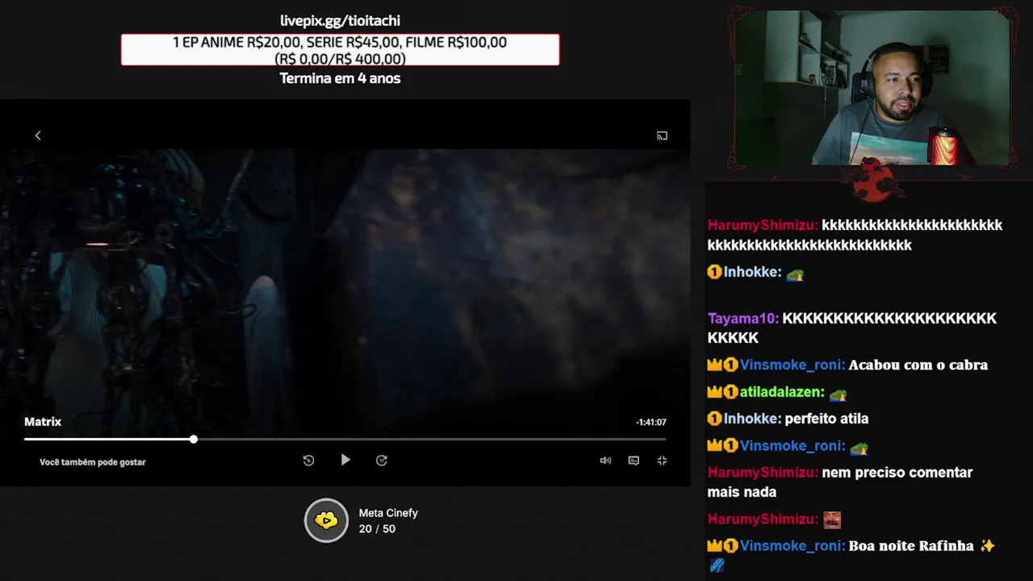The image size is (1033, 581).
Task: Click the face emote from HarumyShimizu
Action: (x=831, y=520)
